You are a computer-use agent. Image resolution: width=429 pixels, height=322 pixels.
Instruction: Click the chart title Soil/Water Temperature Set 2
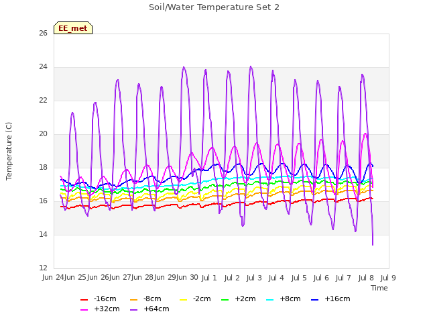click(214, 7)
